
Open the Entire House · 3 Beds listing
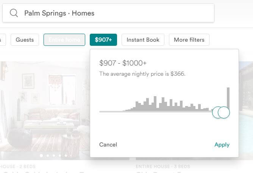click(x=163, y=167)
